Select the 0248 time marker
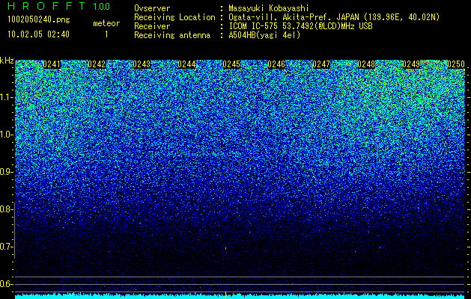Viewport: 471px width, 299px height. click(x=366, y=64)
